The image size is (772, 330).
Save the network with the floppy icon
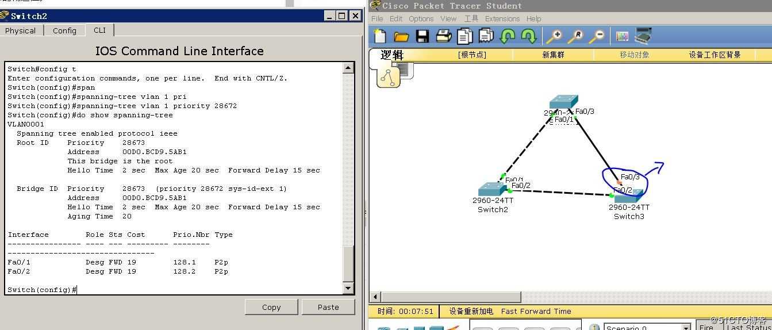point(423,37)
